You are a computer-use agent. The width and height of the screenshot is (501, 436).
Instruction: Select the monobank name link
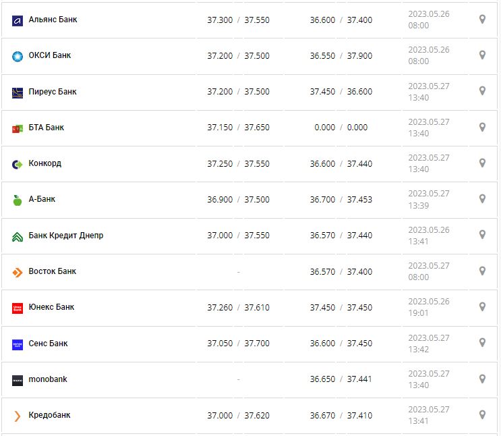[x=48, y=379]
